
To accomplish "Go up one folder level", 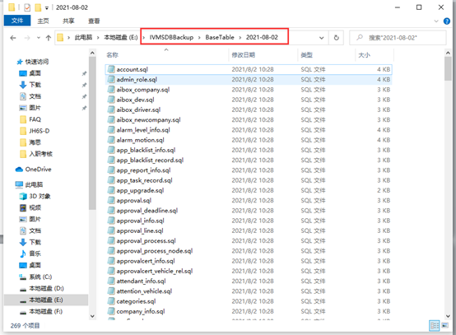I will (x=49, y=38).
